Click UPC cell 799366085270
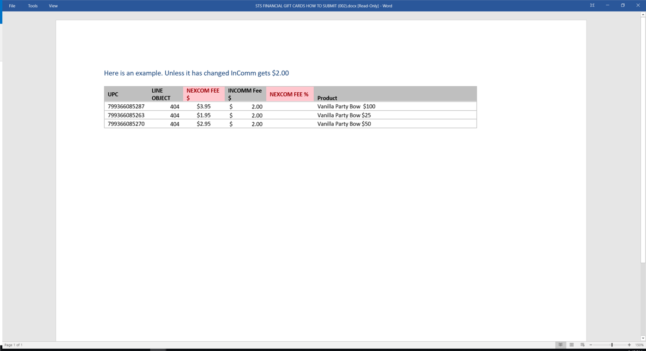646x351 pixels. tap(126, 124)
